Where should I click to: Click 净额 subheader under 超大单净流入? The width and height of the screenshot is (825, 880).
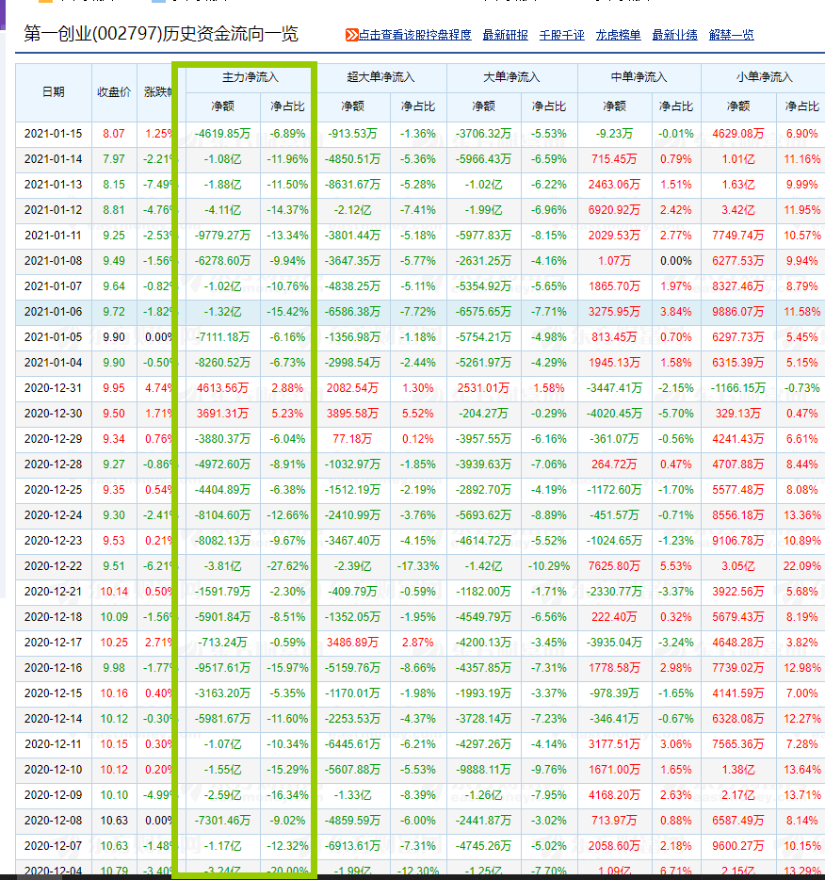click(353, 106)
